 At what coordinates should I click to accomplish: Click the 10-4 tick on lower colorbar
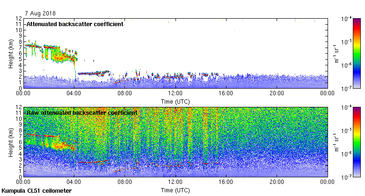(346, 107)
